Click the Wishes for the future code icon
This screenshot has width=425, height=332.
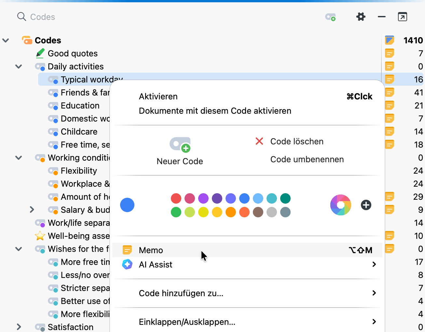click(x=40, y=249)
